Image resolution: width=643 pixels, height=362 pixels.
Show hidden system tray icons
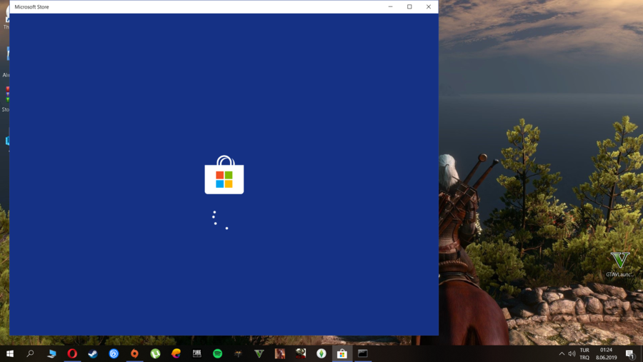562,353
